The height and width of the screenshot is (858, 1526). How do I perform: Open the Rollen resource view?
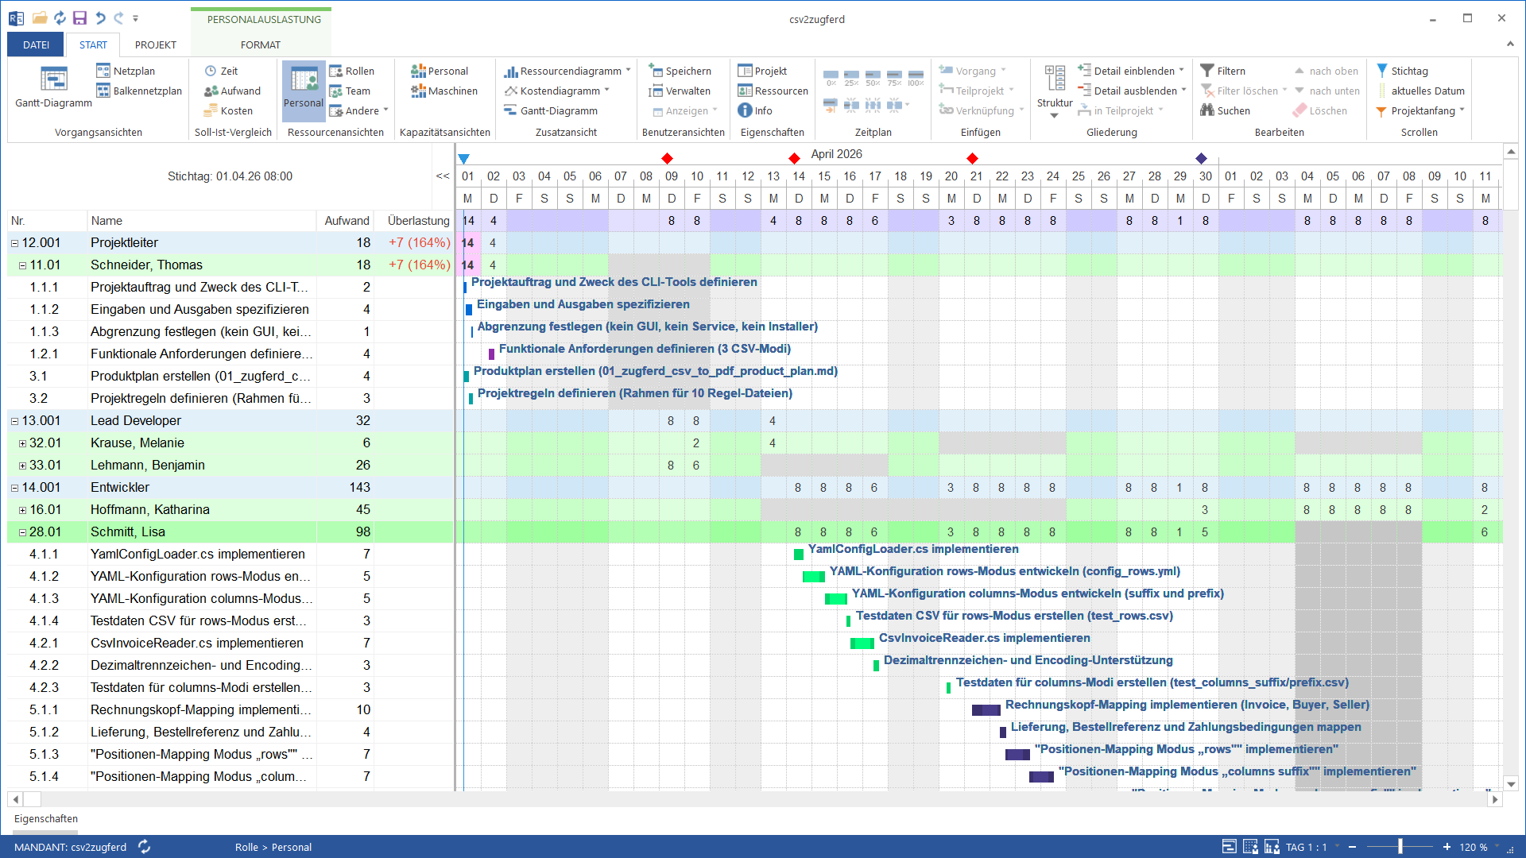351,71
